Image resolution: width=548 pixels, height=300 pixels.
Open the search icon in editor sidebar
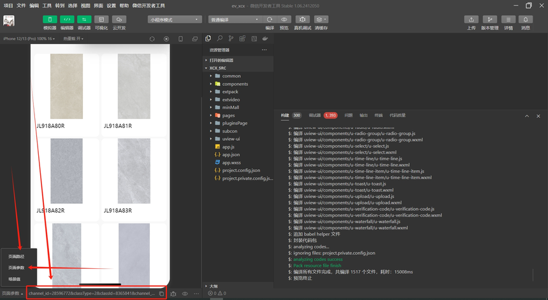(x=219, y=38)
